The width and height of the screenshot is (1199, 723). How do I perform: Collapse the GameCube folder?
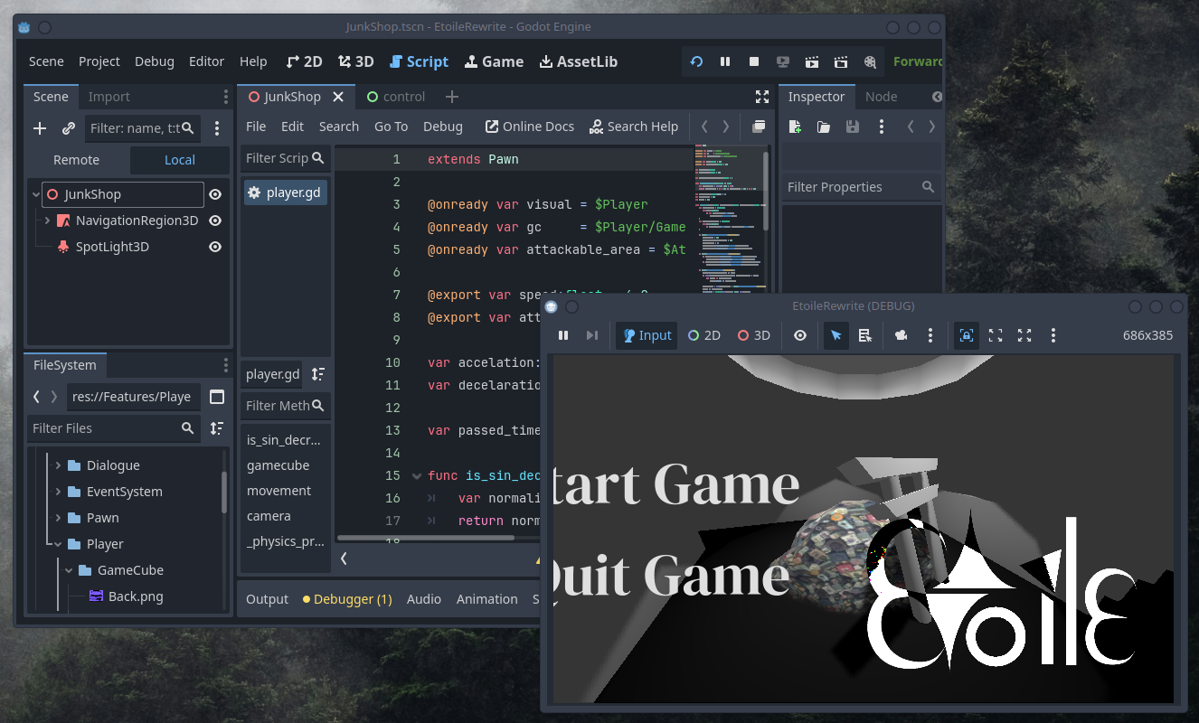[69, 570]
